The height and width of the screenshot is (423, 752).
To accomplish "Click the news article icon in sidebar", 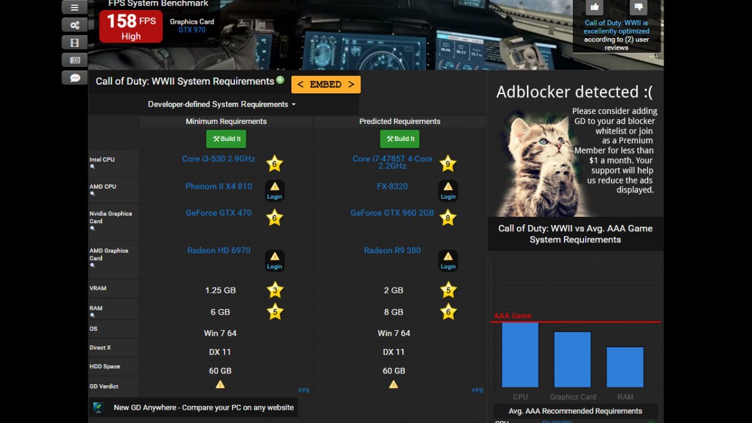I will coord(75,60).
